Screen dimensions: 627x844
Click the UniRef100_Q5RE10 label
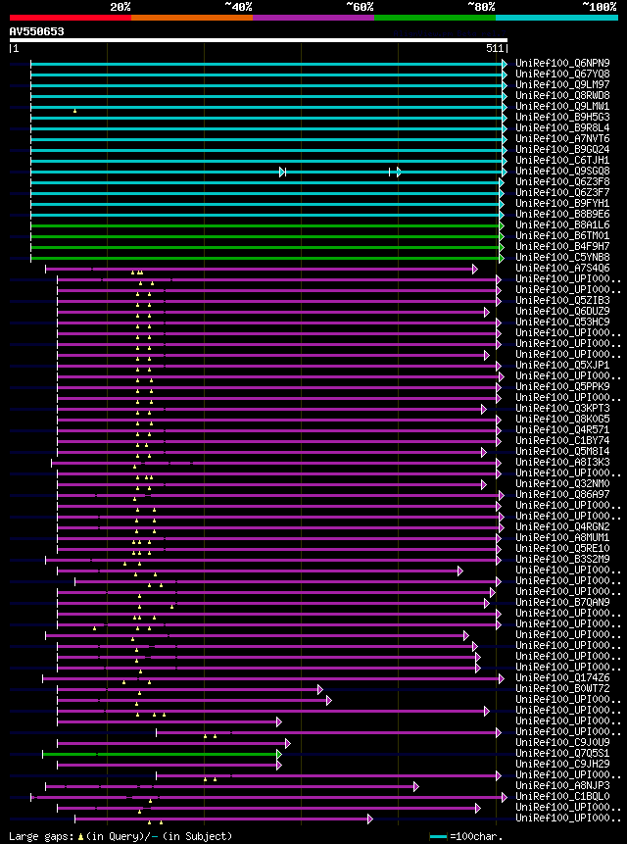click(562, 548)
